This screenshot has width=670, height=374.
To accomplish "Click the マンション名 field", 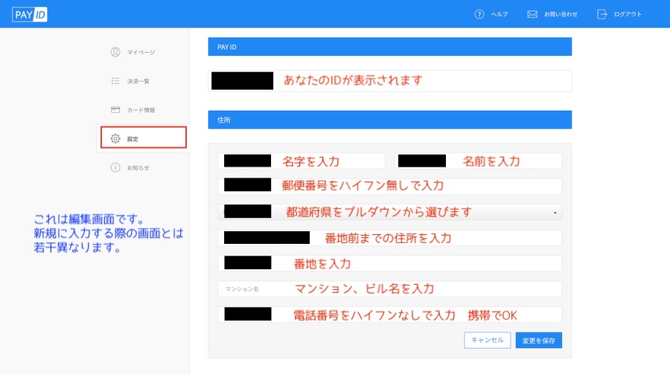I will tap(389, 289).
